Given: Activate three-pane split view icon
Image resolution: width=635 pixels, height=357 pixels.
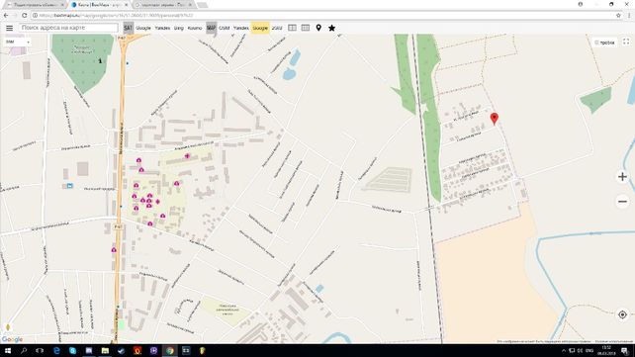Looking at the screenshot, I should (306, 28).
